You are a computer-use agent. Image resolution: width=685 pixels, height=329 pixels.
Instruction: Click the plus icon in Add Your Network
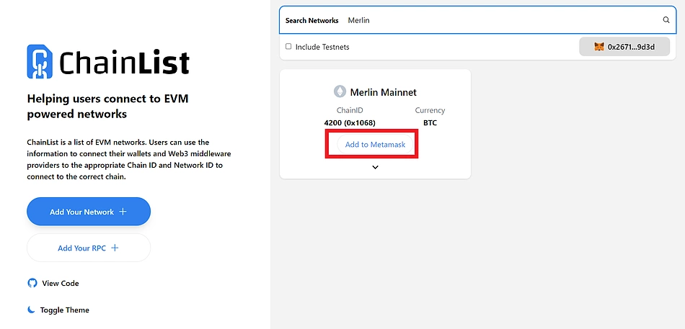pyautogui.click(x=123, y=212)
